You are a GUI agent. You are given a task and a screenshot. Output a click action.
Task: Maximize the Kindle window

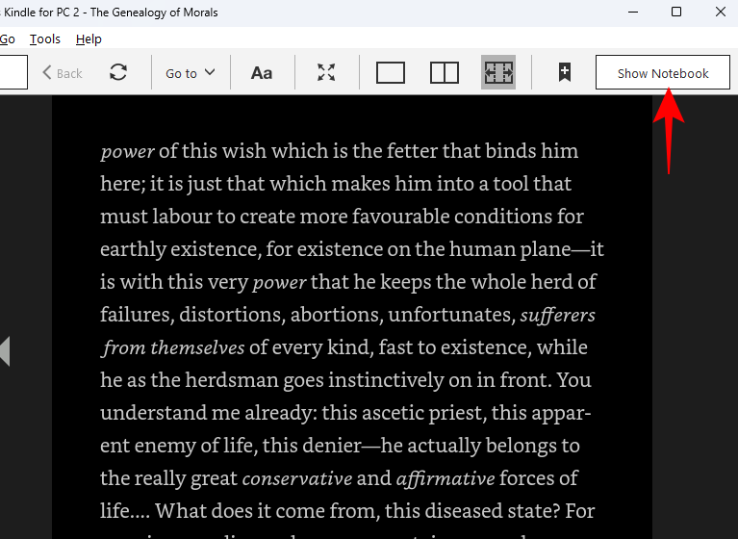676,13
